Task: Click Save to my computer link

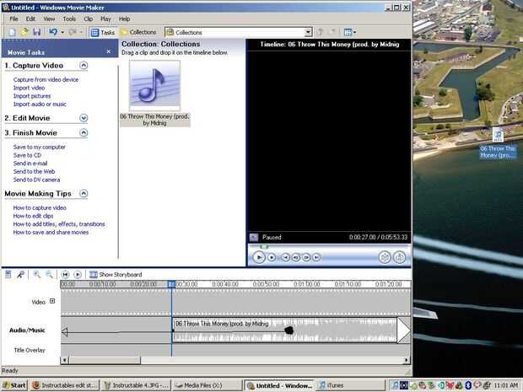Action: click(x=40, y=147)
